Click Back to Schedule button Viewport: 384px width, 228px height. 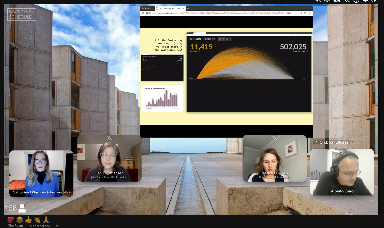(x=22, y=14)
